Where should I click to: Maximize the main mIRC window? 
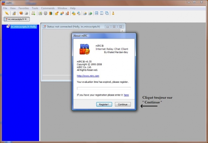click(x=194, y=2)
